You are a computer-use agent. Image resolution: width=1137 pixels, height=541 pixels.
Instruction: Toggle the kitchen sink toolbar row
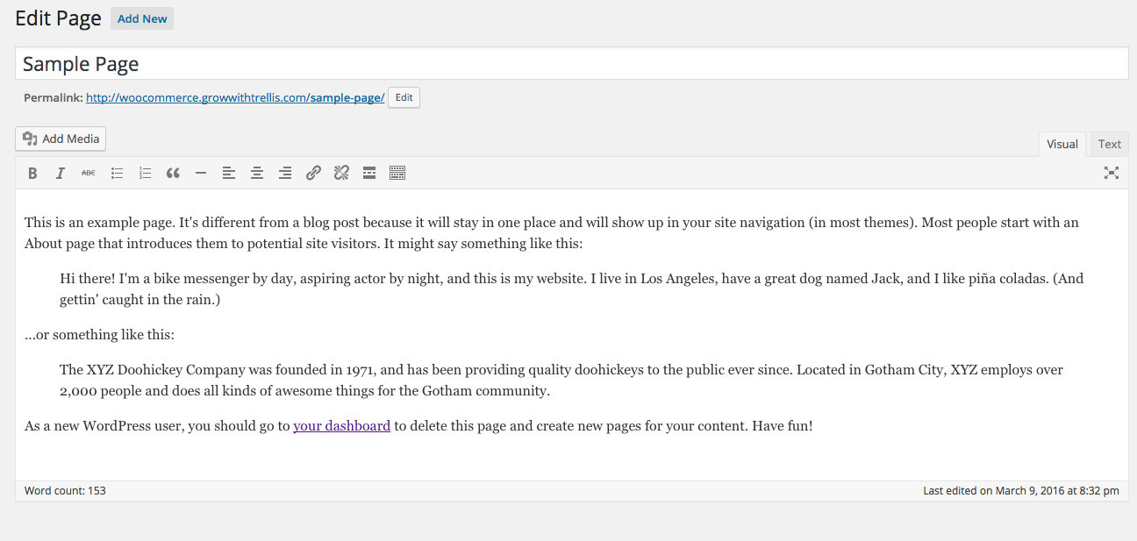[397, 173]
